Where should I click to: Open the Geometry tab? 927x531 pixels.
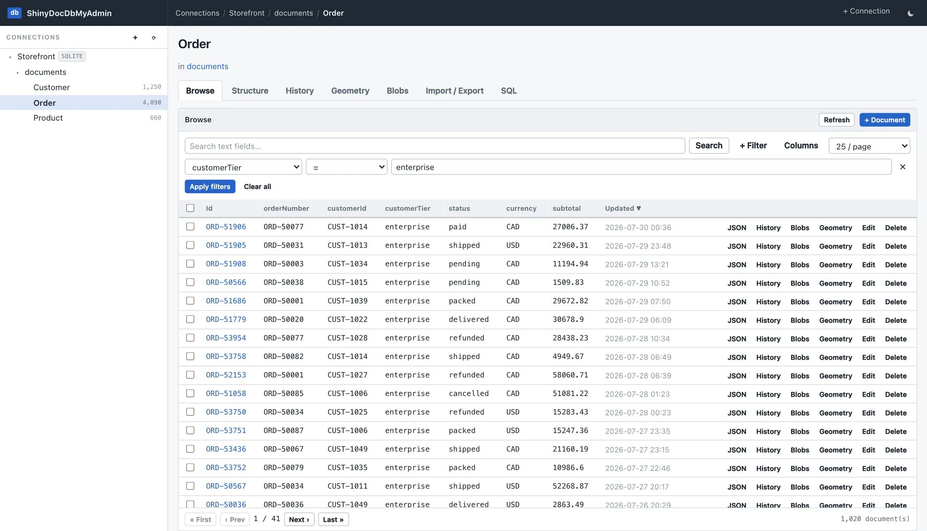click(x=350, y=91)
